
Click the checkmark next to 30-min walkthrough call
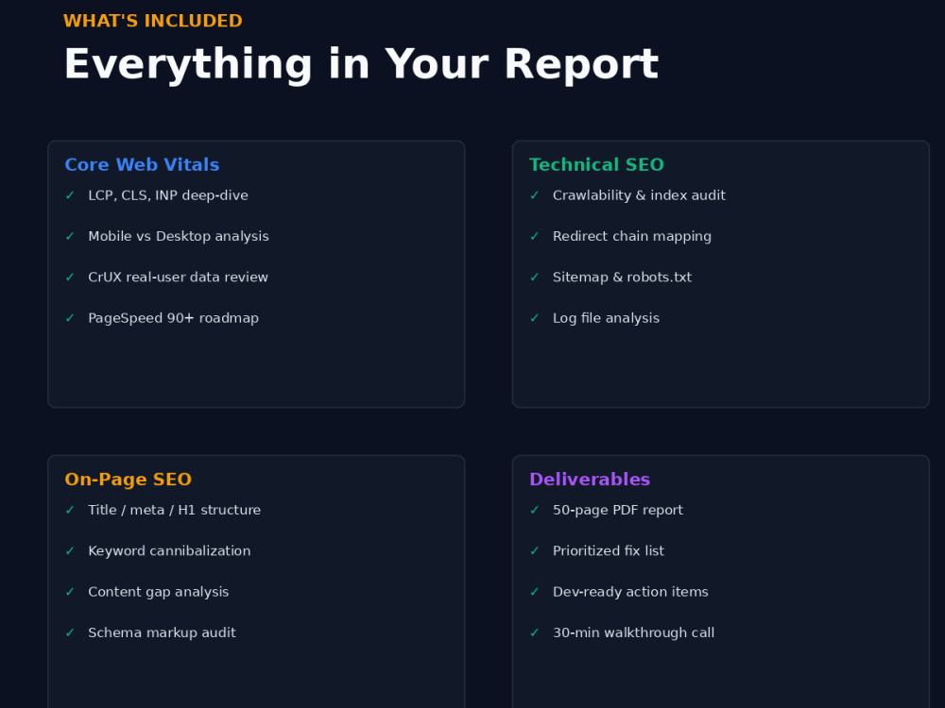535,633
